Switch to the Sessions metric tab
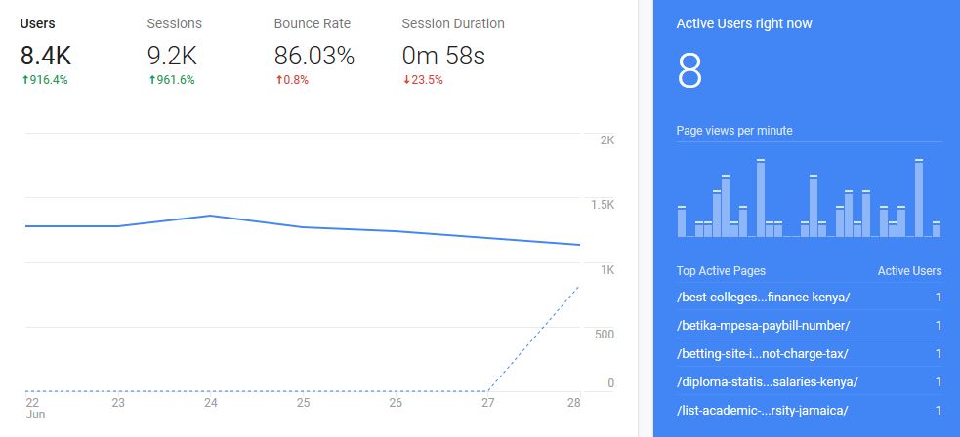Screen dimensions: 960x437 click(x=173, y=23)
